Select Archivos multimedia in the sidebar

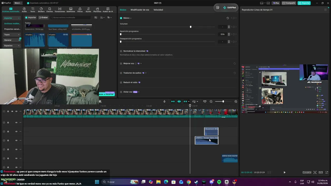pyautogui.click(x=12, y=24)
